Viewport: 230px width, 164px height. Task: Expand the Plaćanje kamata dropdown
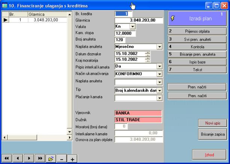[159, 98]
